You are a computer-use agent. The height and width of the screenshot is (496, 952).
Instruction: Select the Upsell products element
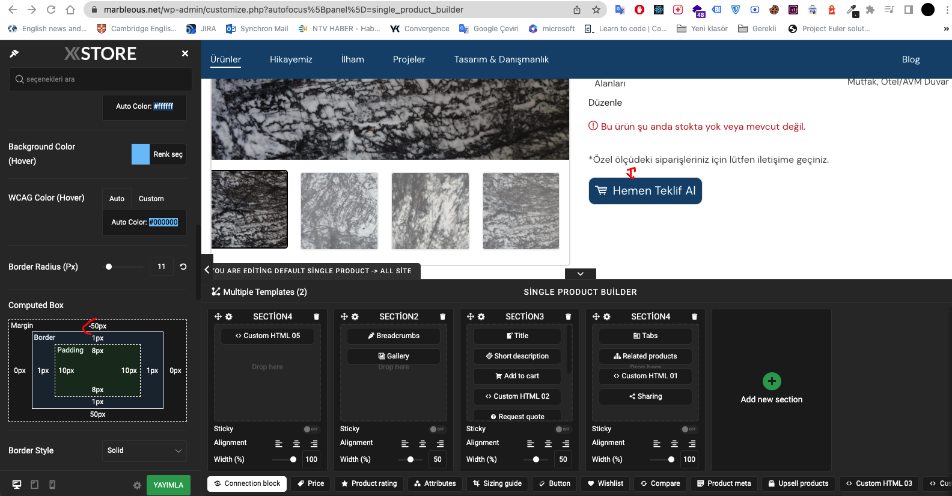(798, 483)
